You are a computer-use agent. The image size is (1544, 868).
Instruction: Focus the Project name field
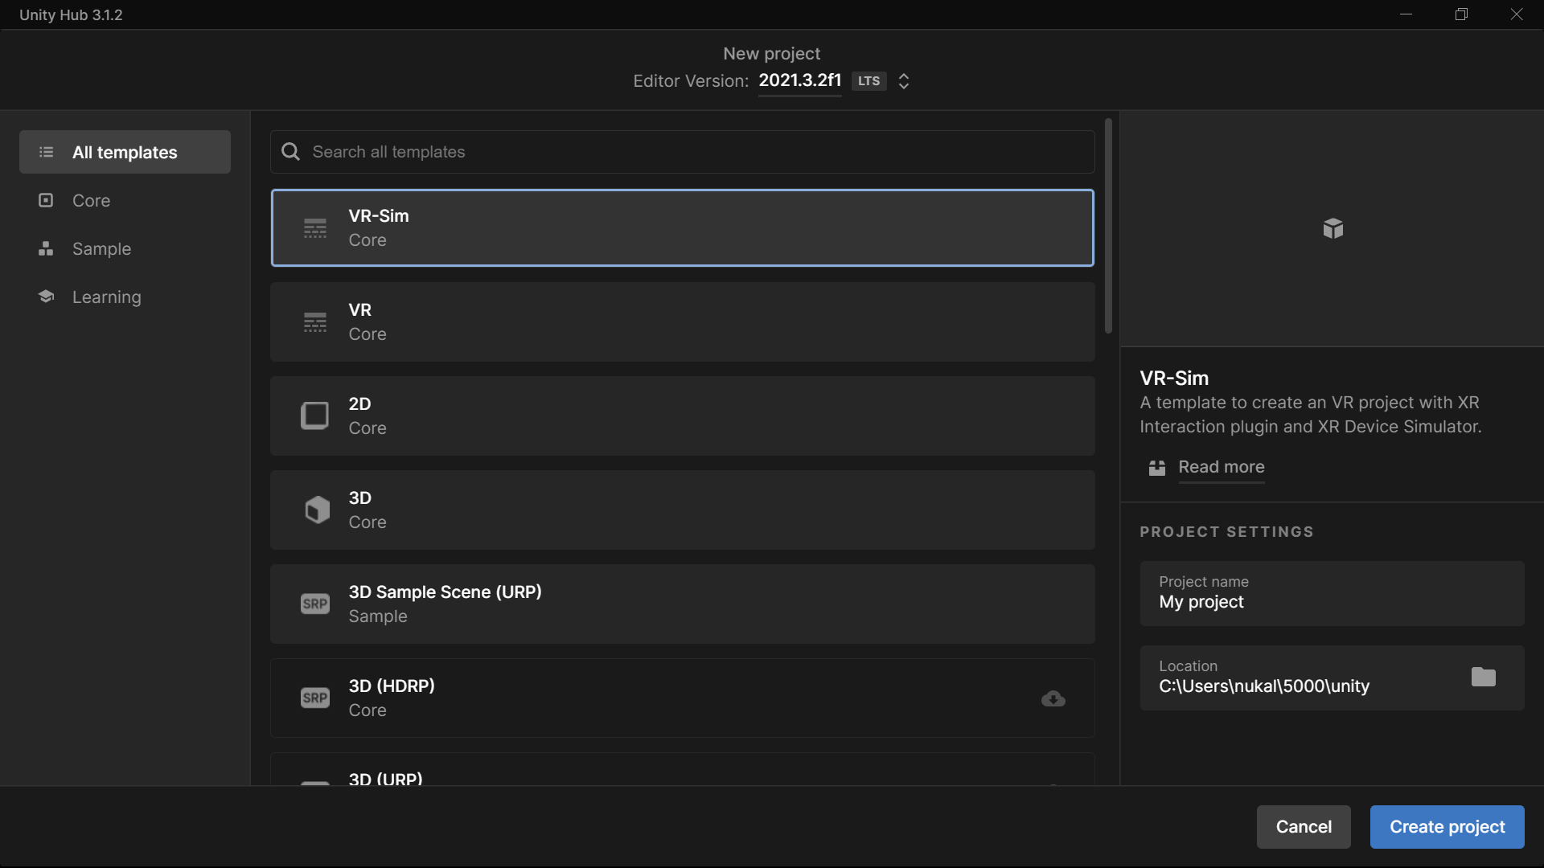tap(1331, 594)
